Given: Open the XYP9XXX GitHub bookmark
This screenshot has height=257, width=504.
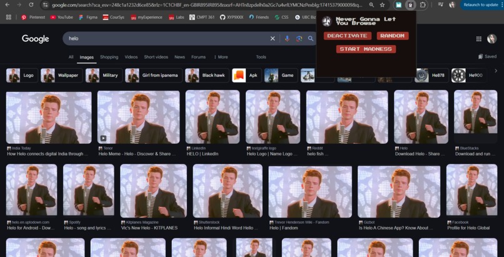Looking at the screenshot, I should tap(232, 18).
